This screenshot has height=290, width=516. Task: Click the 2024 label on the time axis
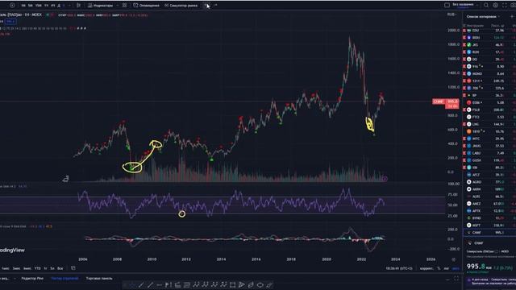[396, 259]
